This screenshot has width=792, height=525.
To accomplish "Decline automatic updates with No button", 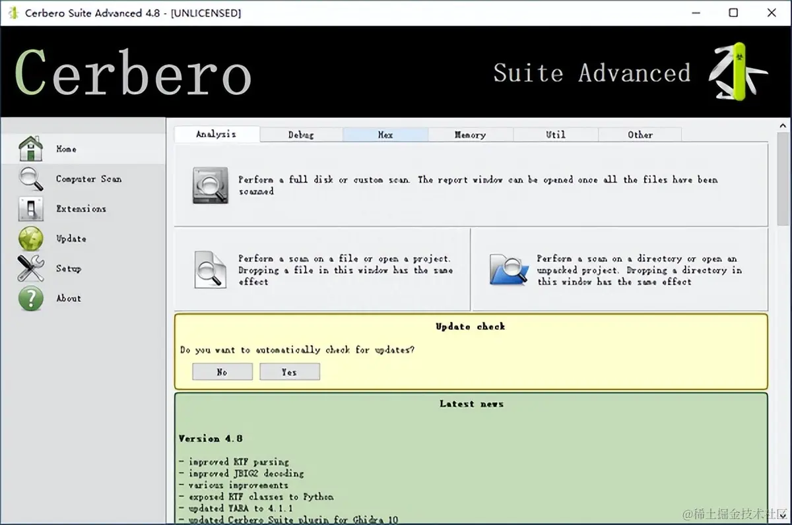I will [x=222, y=372].
